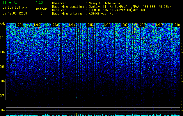Select the file name 0512051200.png
This screenshot has width=183, height=116.
pyautogui.click(x=15, y=8)
